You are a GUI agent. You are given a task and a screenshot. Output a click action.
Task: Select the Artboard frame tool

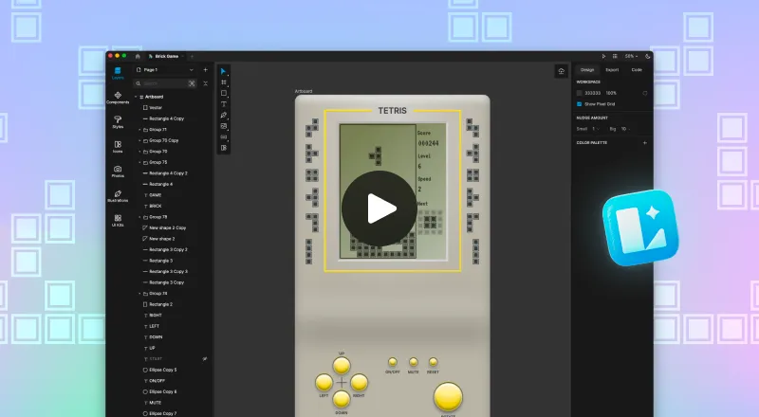(224, 82)
